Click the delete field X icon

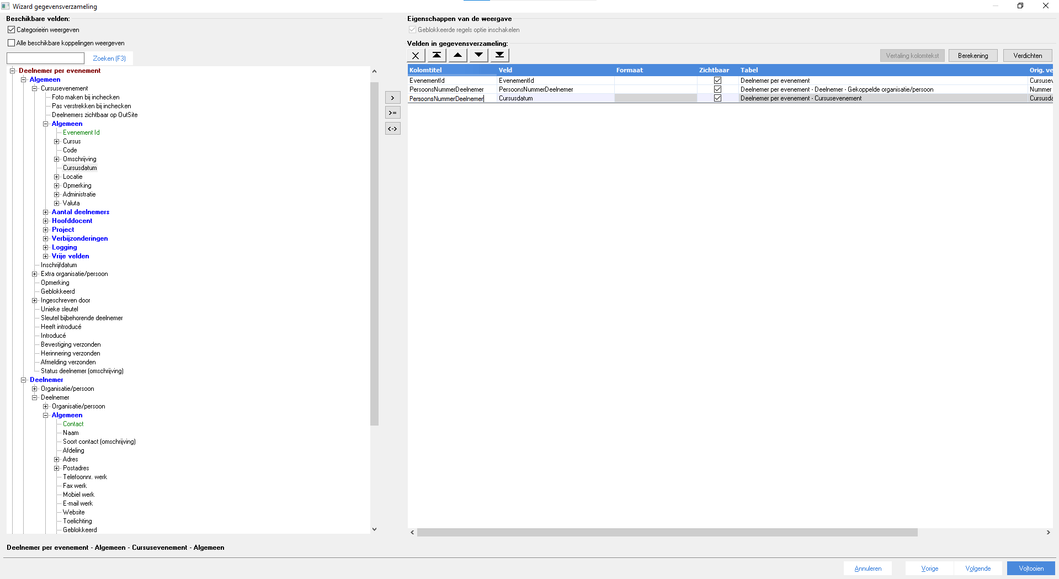(416, 55)
